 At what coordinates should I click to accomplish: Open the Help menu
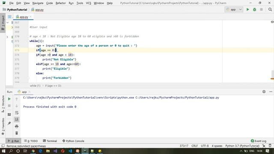(x=110, y=3)
